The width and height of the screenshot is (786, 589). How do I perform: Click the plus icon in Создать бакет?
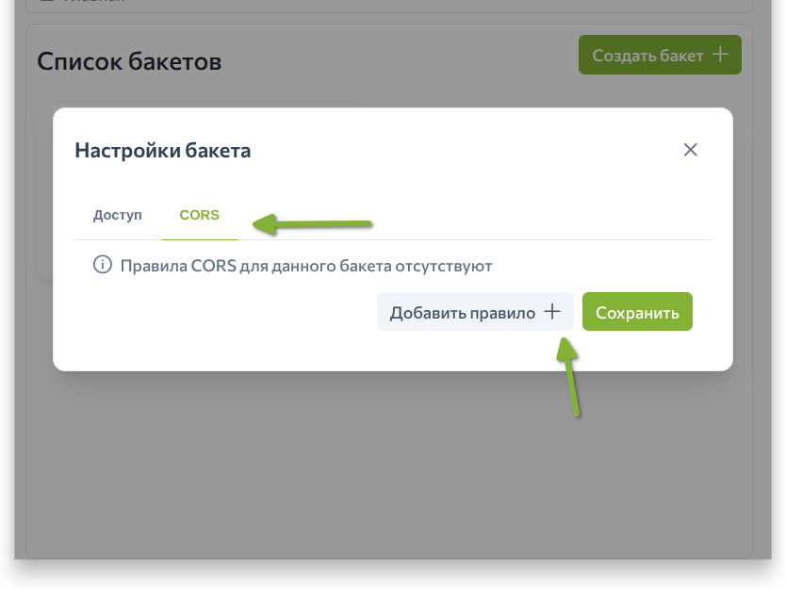[x=720, y=55]
